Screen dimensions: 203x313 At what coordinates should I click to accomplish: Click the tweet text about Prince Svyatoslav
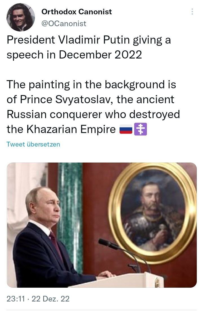click(93, 107)
